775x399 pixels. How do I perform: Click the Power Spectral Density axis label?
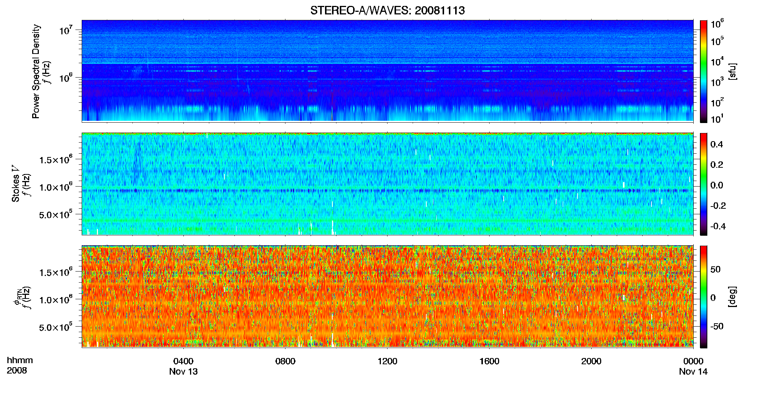(x=36, y=71)
